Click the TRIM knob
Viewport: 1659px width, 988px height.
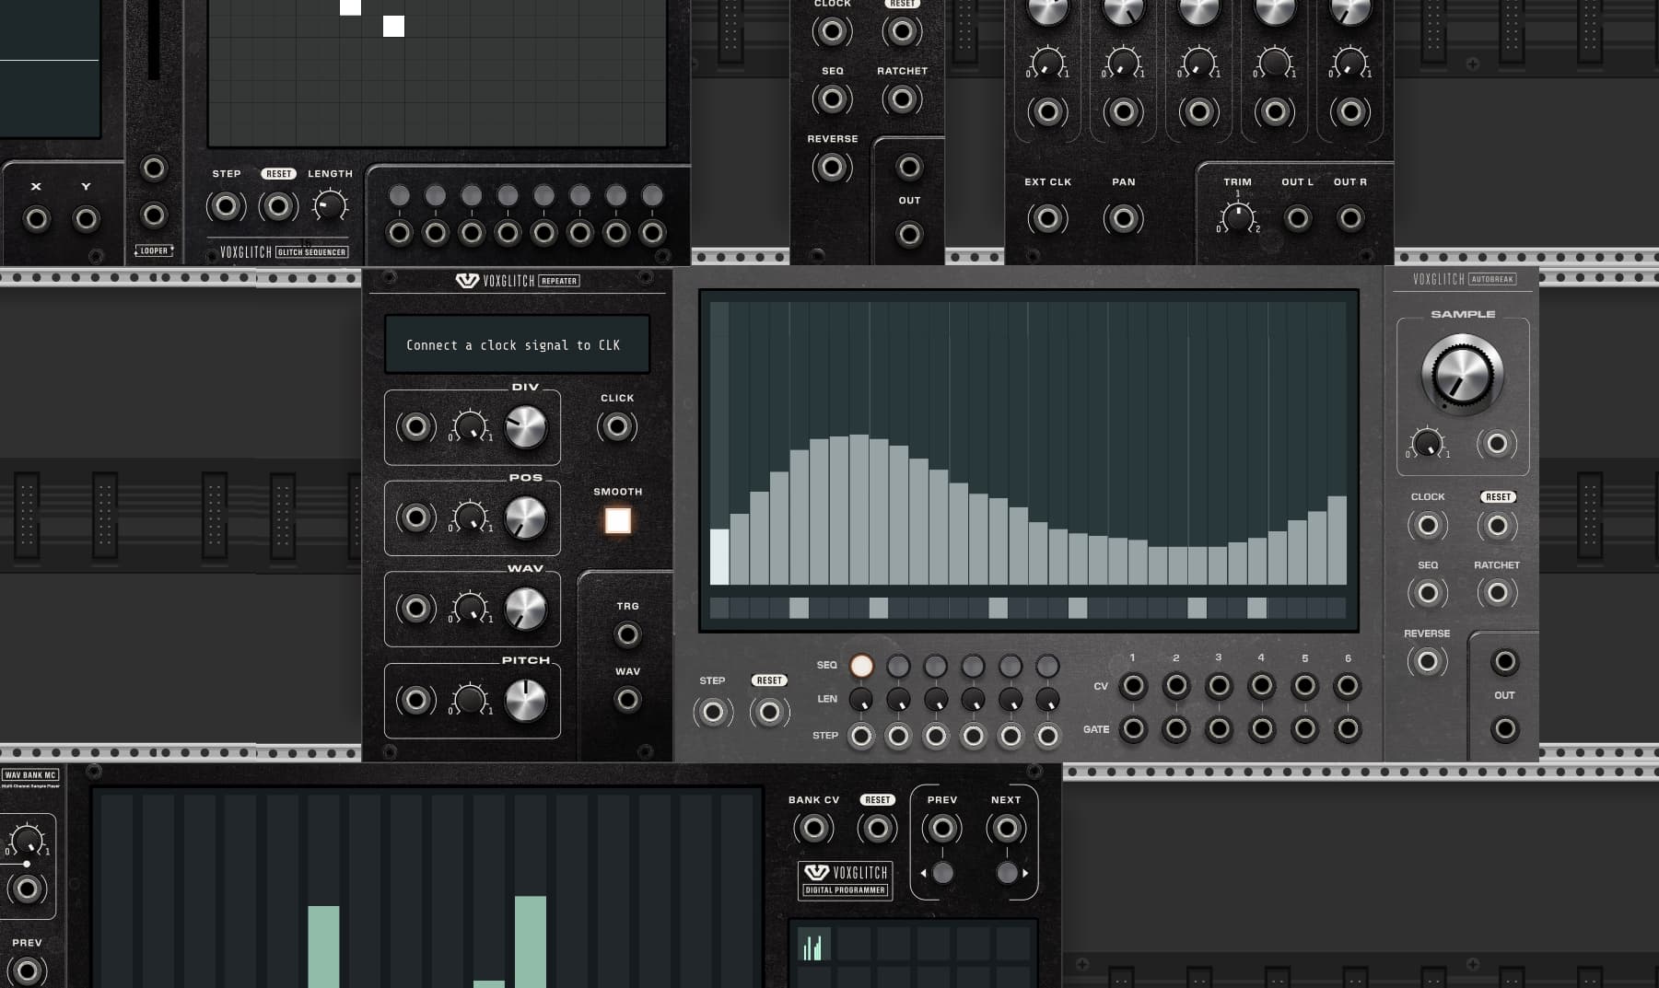(x=1237, y=217)
